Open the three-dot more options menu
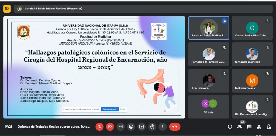The height and width of the screenshot is (136, 276). [x=162, y=127]
